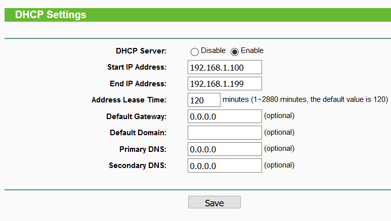Click the '(optional)' note beside Default Gateway
Viewport: 391px width, 221px height.
(279, 116)
